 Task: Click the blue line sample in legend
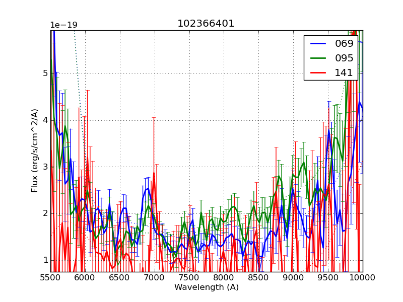[317, 44]
